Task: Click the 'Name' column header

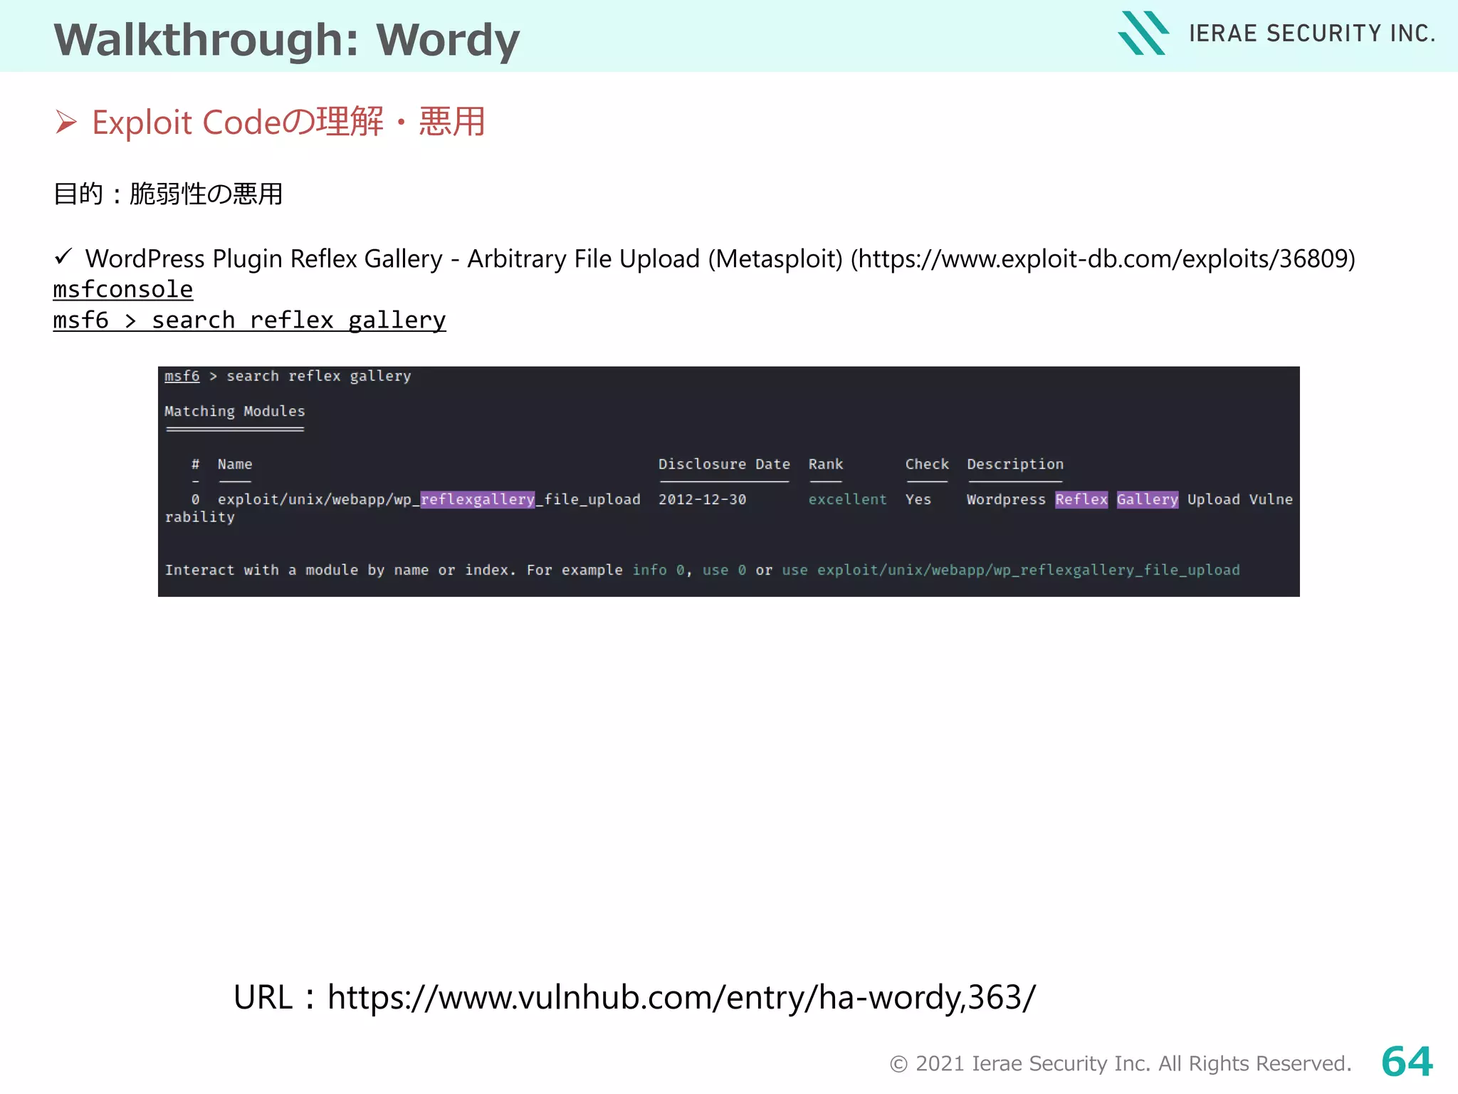Action: [235, 464]
